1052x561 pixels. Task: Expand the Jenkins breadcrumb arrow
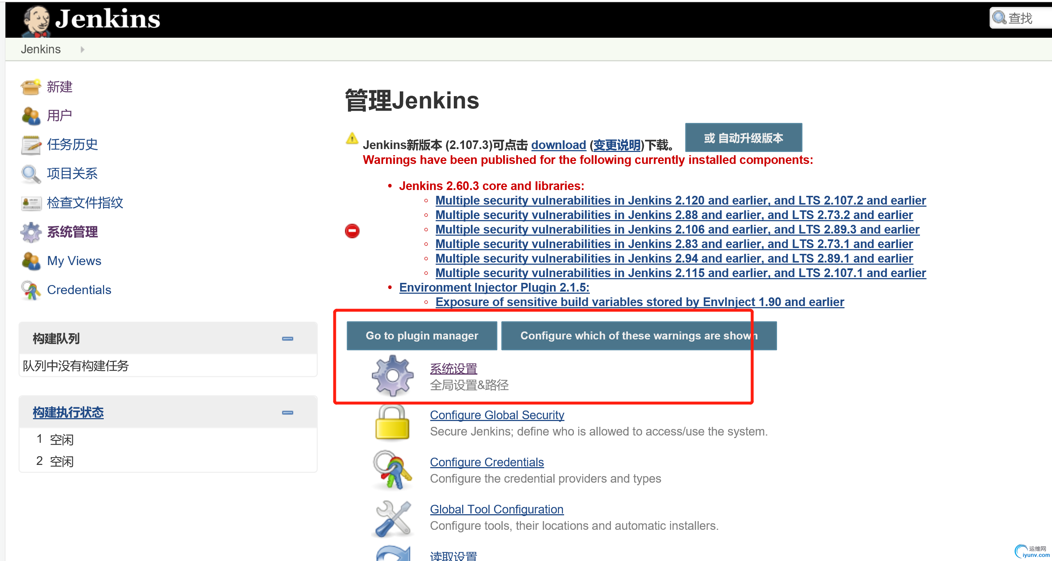point(82,49)
